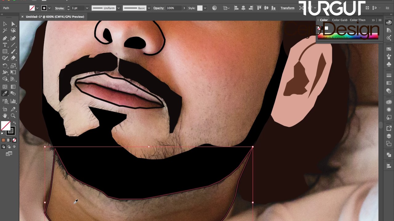Select the Hand tool

click(x=5, y=116)
